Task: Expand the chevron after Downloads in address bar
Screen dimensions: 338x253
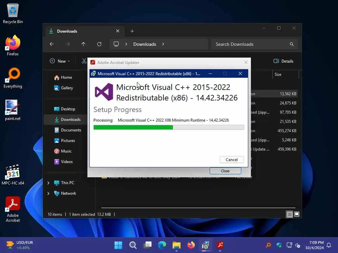Action: [x=163, y=44]
